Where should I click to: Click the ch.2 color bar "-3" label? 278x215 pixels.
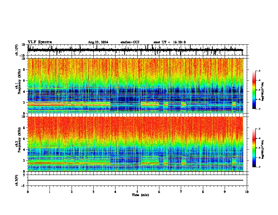(259, 129)
